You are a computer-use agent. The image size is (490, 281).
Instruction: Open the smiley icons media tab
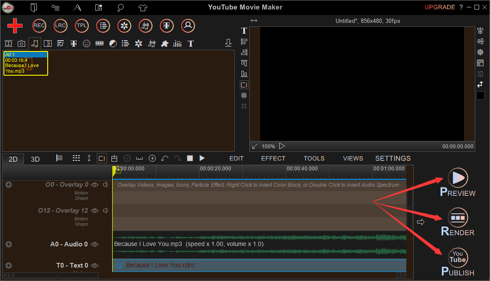[87, 44]
